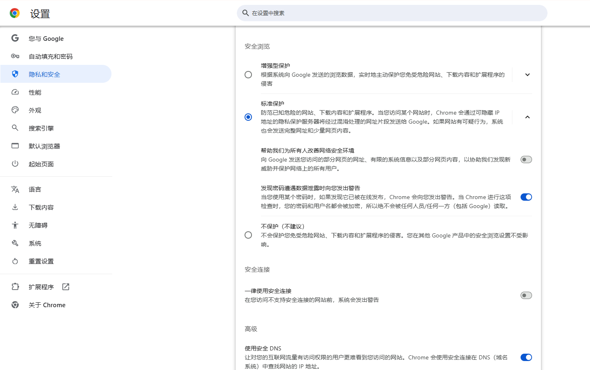The image size is (590, 370).
Task: Click the browser window icon for 默认浏览器
Action: click(15, 146)
